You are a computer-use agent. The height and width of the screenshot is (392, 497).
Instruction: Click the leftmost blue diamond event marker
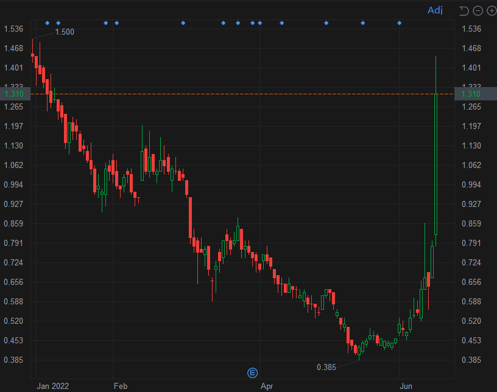(48, 23)
